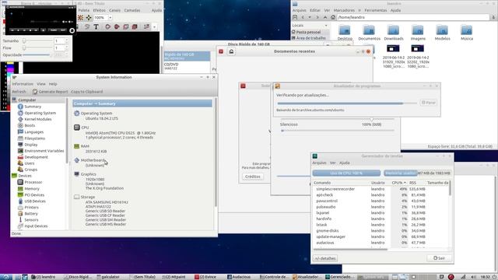This screenshot has height=280, width=498.
Task: Open Summary in System Information sidebar
Action: [33, 107]
